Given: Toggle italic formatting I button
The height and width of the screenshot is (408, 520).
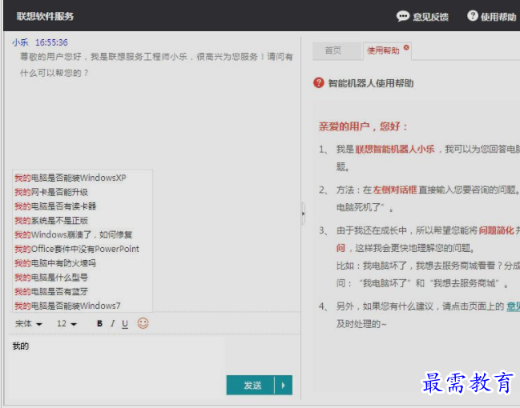Looking at the screenshot, I should pos(112,323).
